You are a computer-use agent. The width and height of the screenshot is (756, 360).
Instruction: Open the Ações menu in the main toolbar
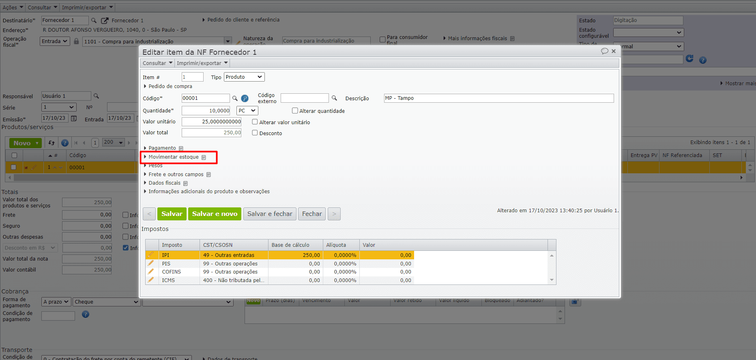(13, 7)
